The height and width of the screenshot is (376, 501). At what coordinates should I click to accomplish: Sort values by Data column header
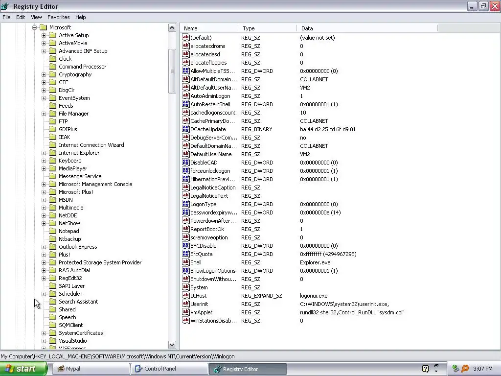pyautogui.click(x=367, y=28)
